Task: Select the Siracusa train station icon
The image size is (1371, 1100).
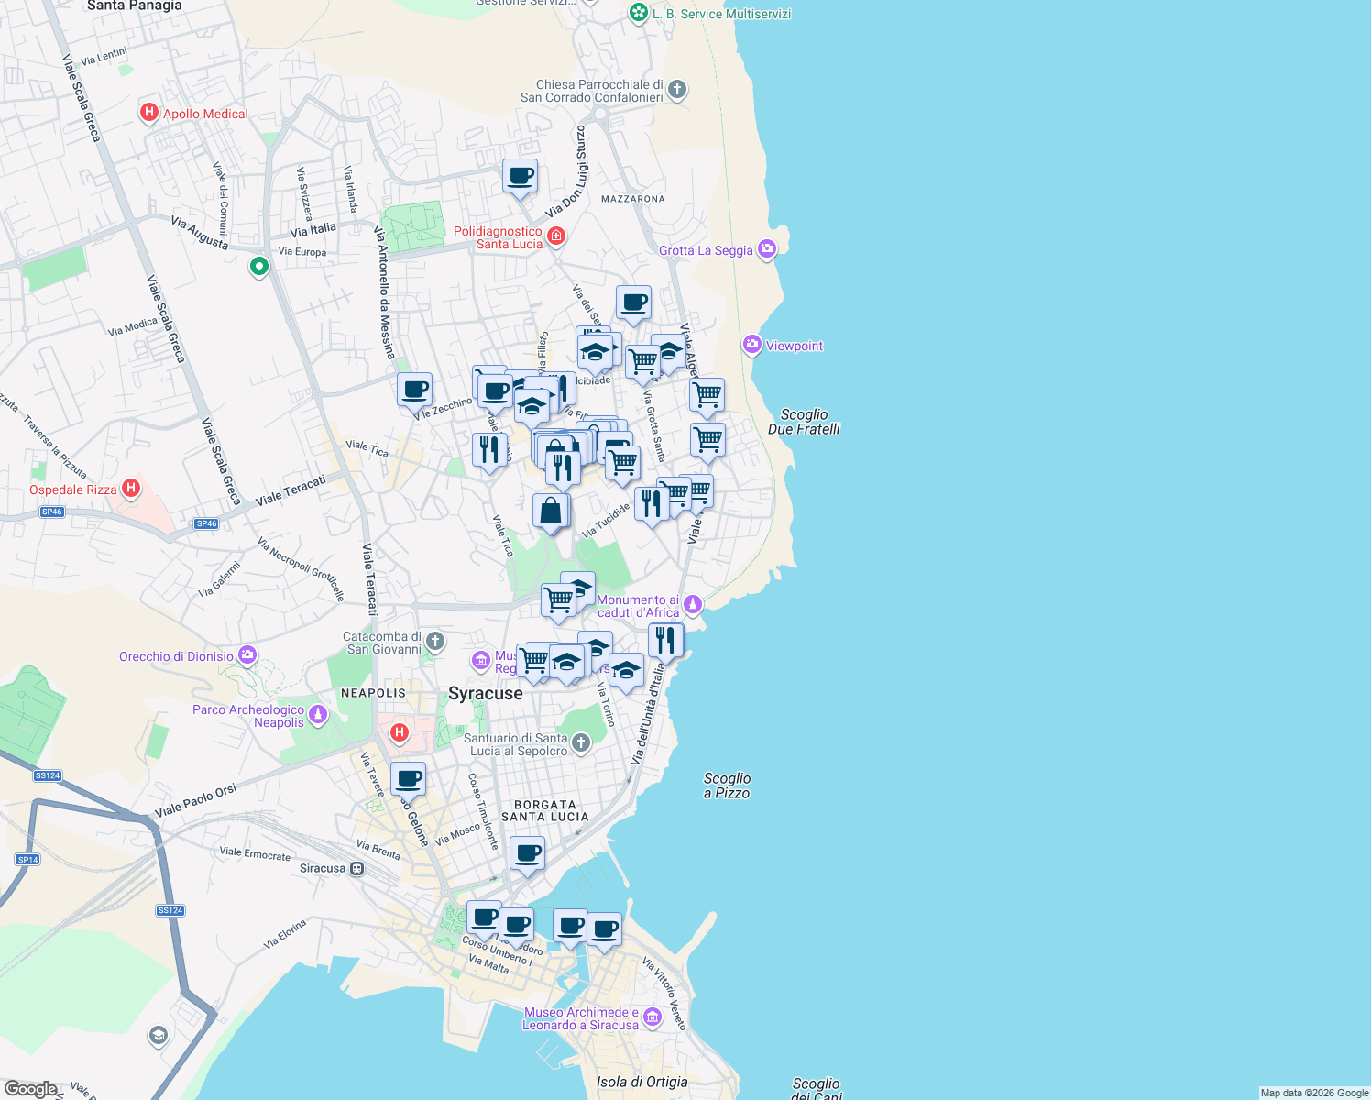Action: 359,867
